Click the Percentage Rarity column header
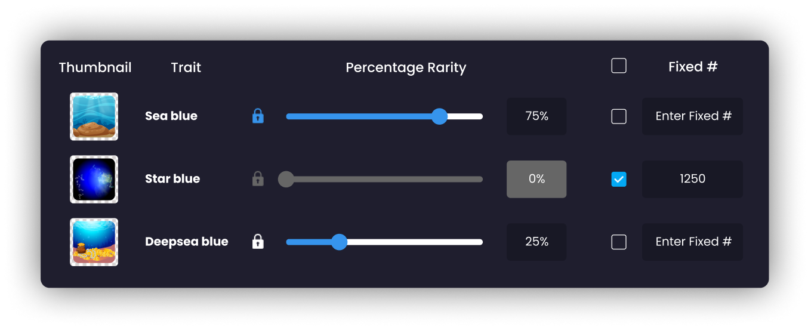Viewport: 808px width, 327px height. point(406,67)
